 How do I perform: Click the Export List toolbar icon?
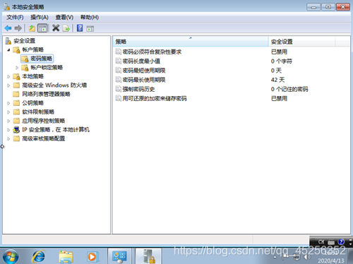(66, 28)
